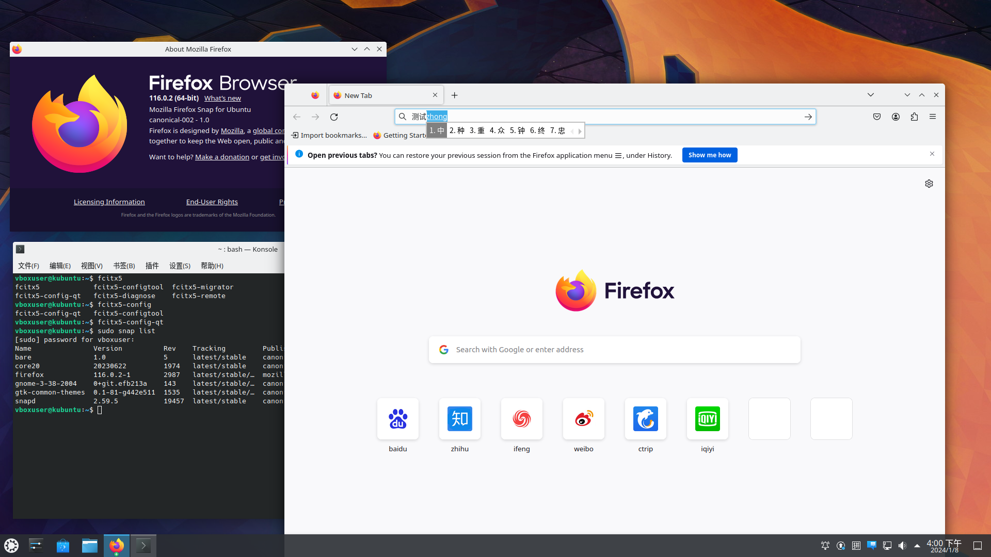
Task: Open blue chat bubble tray icon
Action: point(872,546)
